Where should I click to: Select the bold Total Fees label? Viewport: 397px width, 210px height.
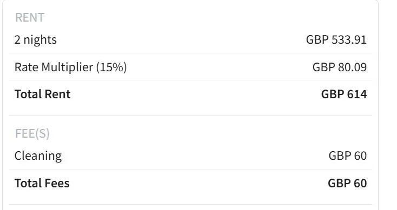pyautogui.click(x=42, y=183)
